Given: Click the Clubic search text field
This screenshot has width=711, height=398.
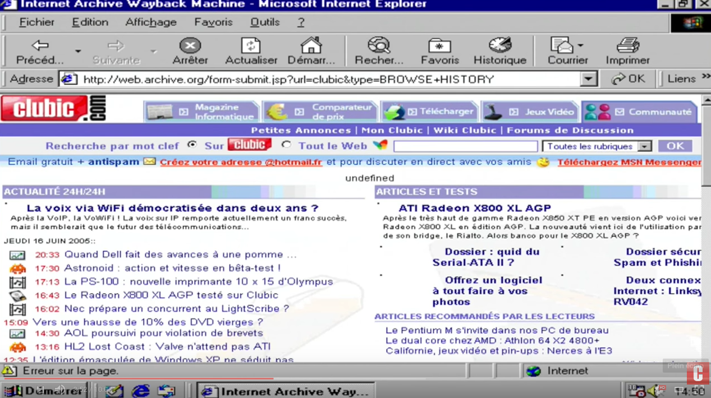Looking at the screenshot, I should [466, 146].
